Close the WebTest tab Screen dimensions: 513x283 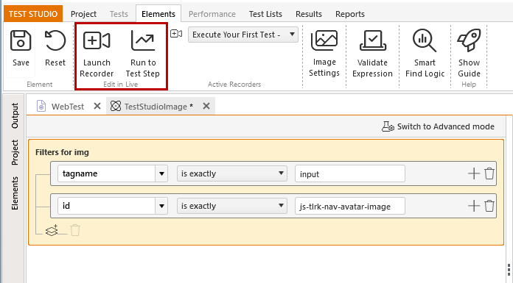(x=97, y=106)
